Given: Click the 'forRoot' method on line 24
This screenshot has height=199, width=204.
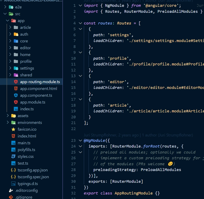Looking at the screenshot, I should pyautogui.click(x=151, y=146).
